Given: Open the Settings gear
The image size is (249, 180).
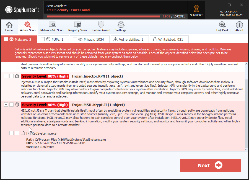Looking at the screenshot, I should 121,27.
